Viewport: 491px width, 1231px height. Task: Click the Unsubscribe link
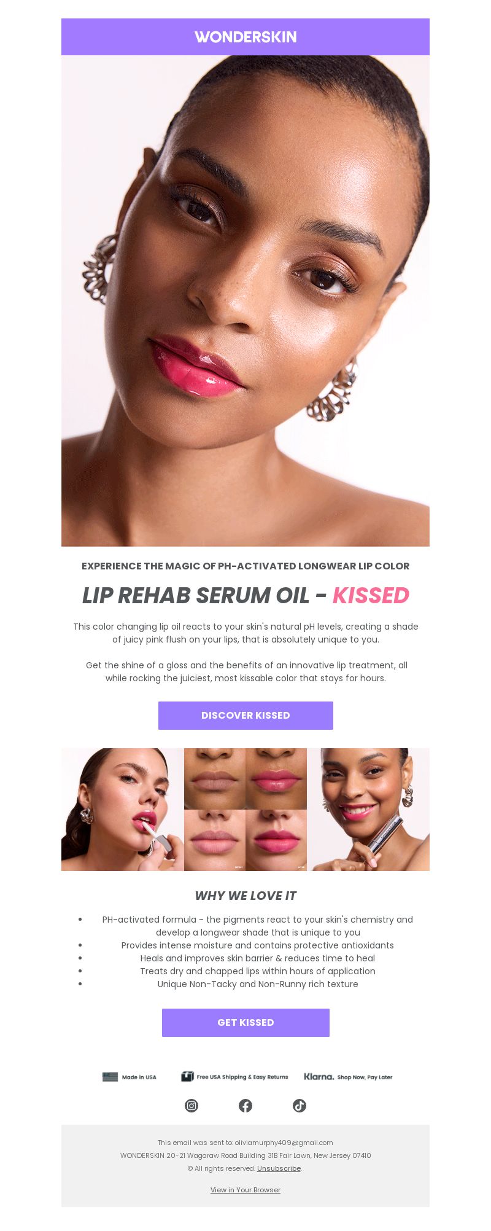pos(279,1168)
